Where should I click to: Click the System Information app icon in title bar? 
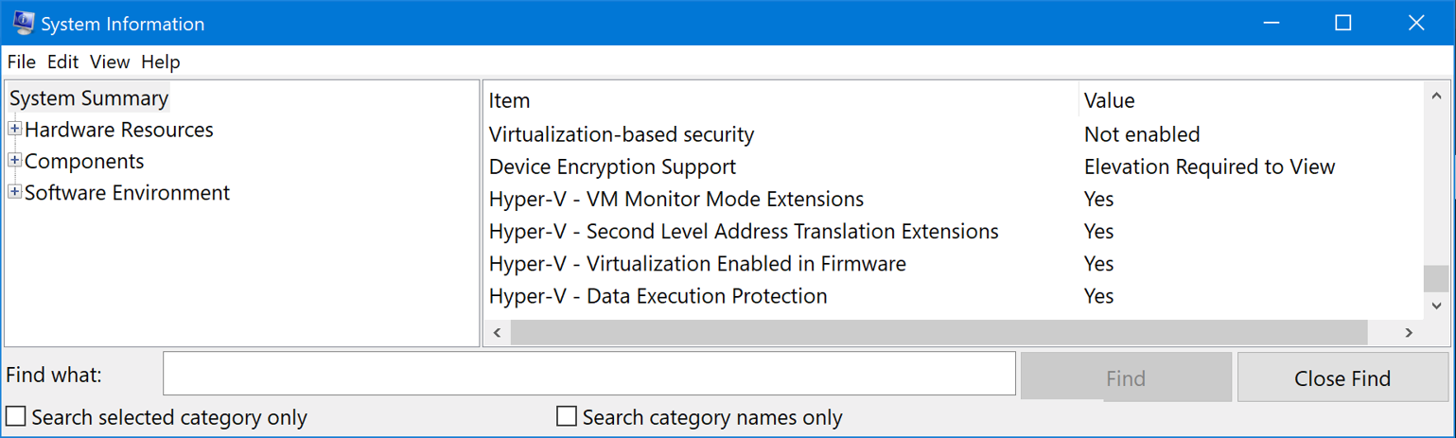click(x=24, y=24)
